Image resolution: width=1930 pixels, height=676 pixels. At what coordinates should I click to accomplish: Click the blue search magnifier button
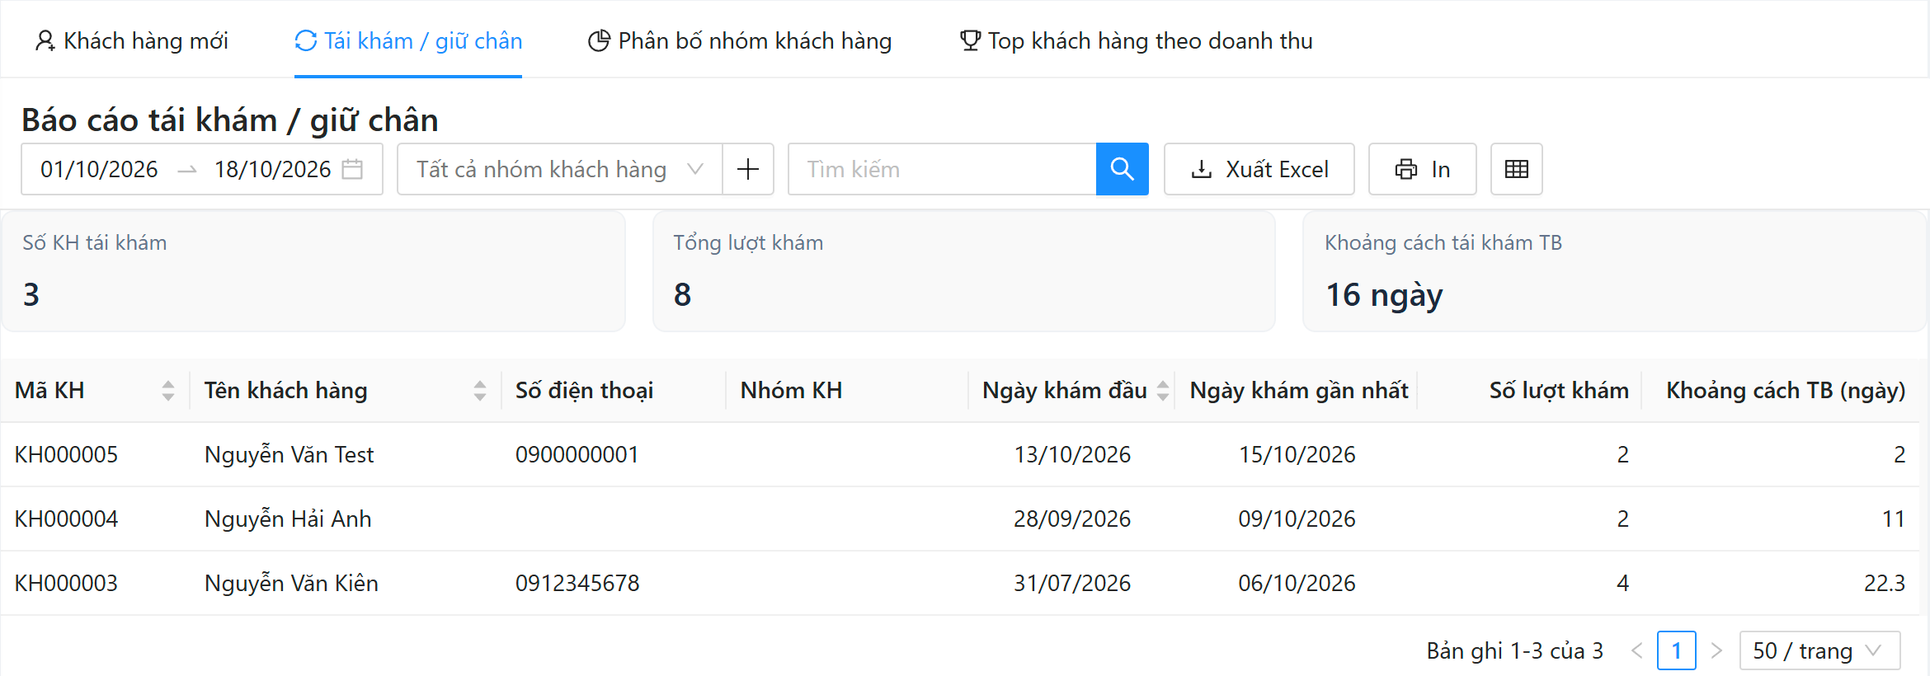pyautogui.click(x=1123, y=169)
